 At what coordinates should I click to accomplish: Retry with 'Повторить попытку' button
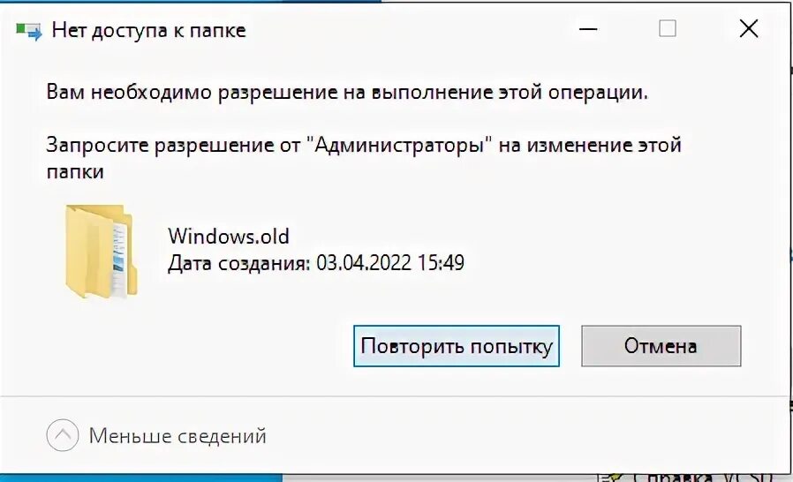[457, 346]
